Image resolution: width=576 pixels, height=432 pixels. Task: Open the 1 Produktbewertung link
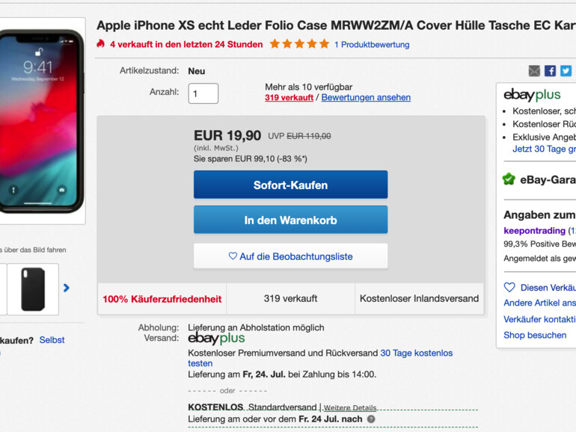372,44
